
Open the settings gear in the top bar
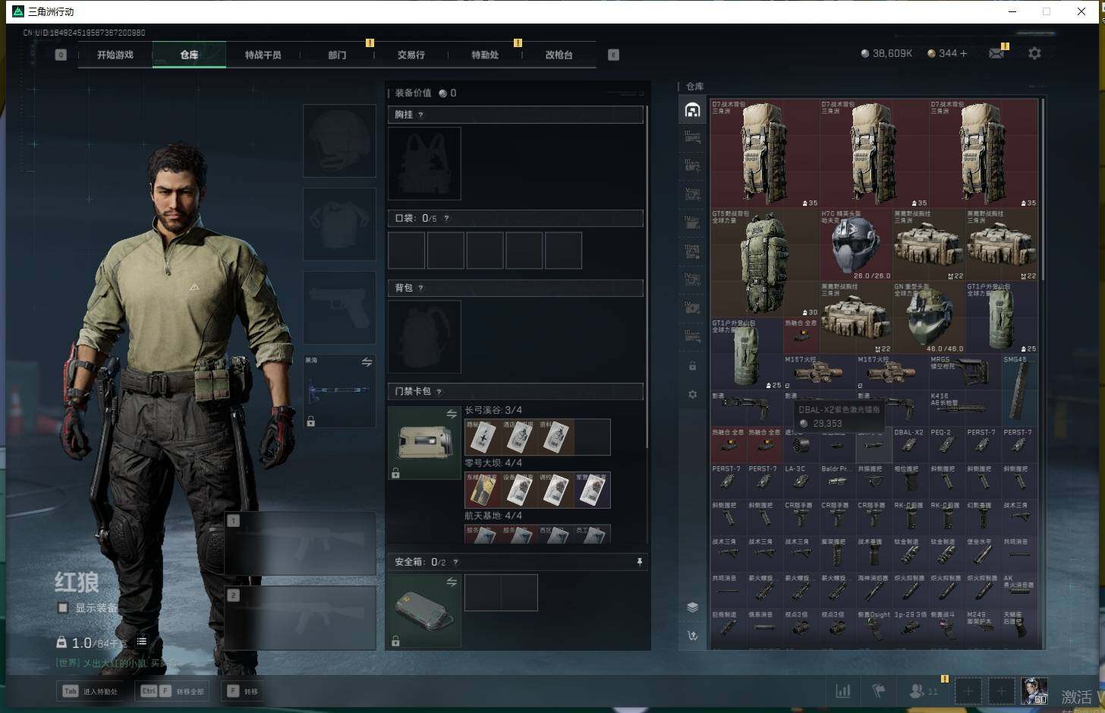click(x=1034, y=53)
